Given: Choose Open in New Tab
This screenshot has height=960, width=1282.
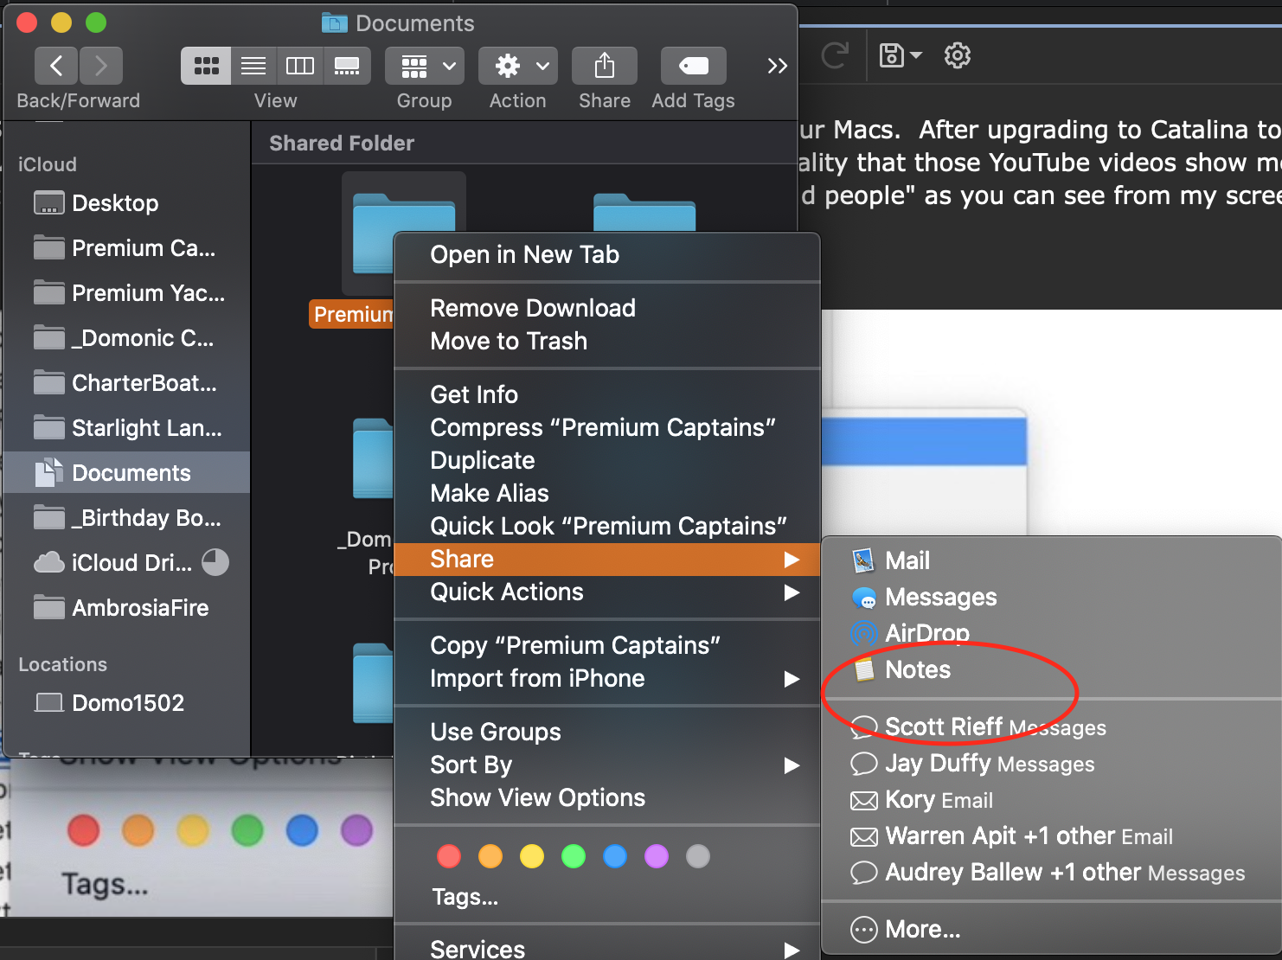Looking at the screenshot, I should [x=606, y=255].
